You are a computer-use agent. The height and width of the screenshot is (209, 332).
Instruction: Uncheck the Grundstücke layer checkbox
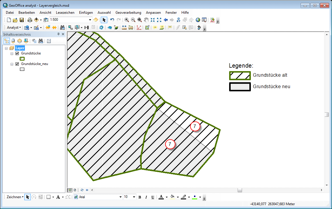17,54
